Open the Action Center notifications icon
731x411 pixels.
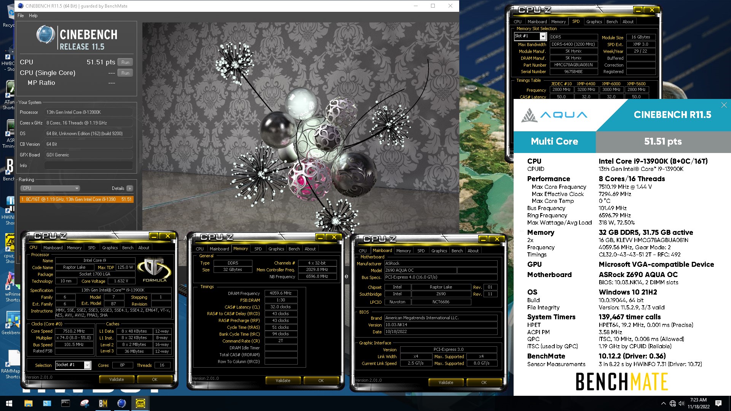pyautogui.click(x=718, y=403)
